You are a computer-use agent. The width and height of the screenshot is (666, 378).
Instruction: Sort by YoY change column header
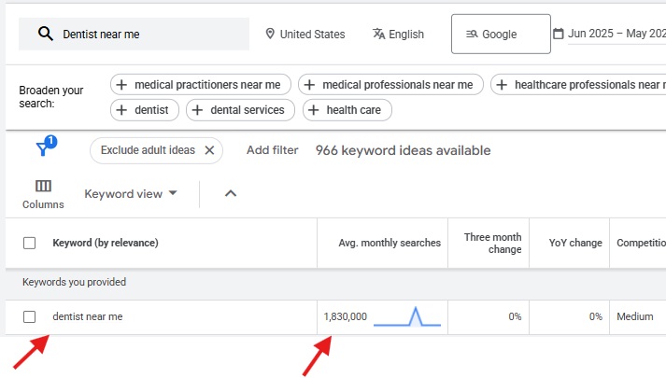click(x=575, y=243)
